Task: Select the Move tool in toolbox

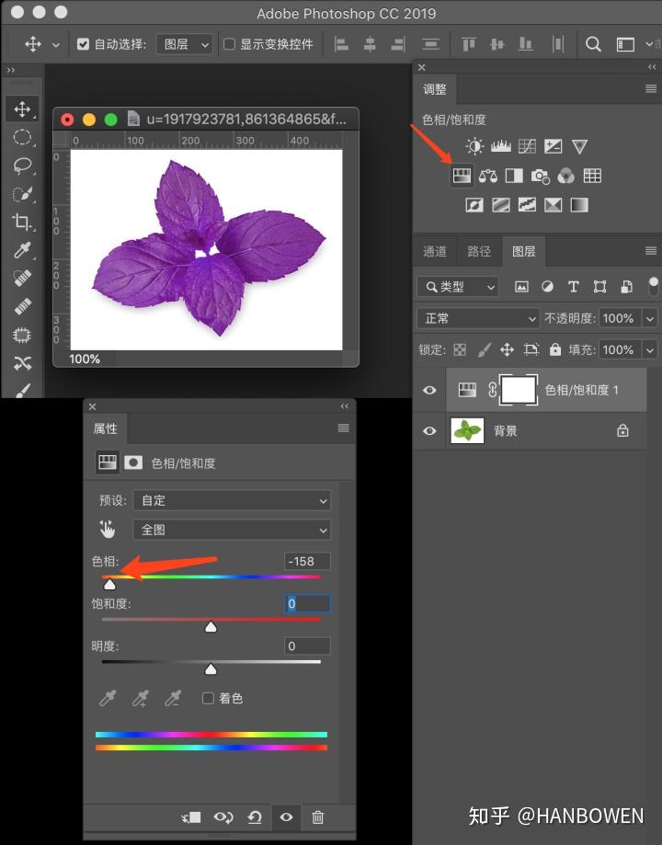Action: 22,109
